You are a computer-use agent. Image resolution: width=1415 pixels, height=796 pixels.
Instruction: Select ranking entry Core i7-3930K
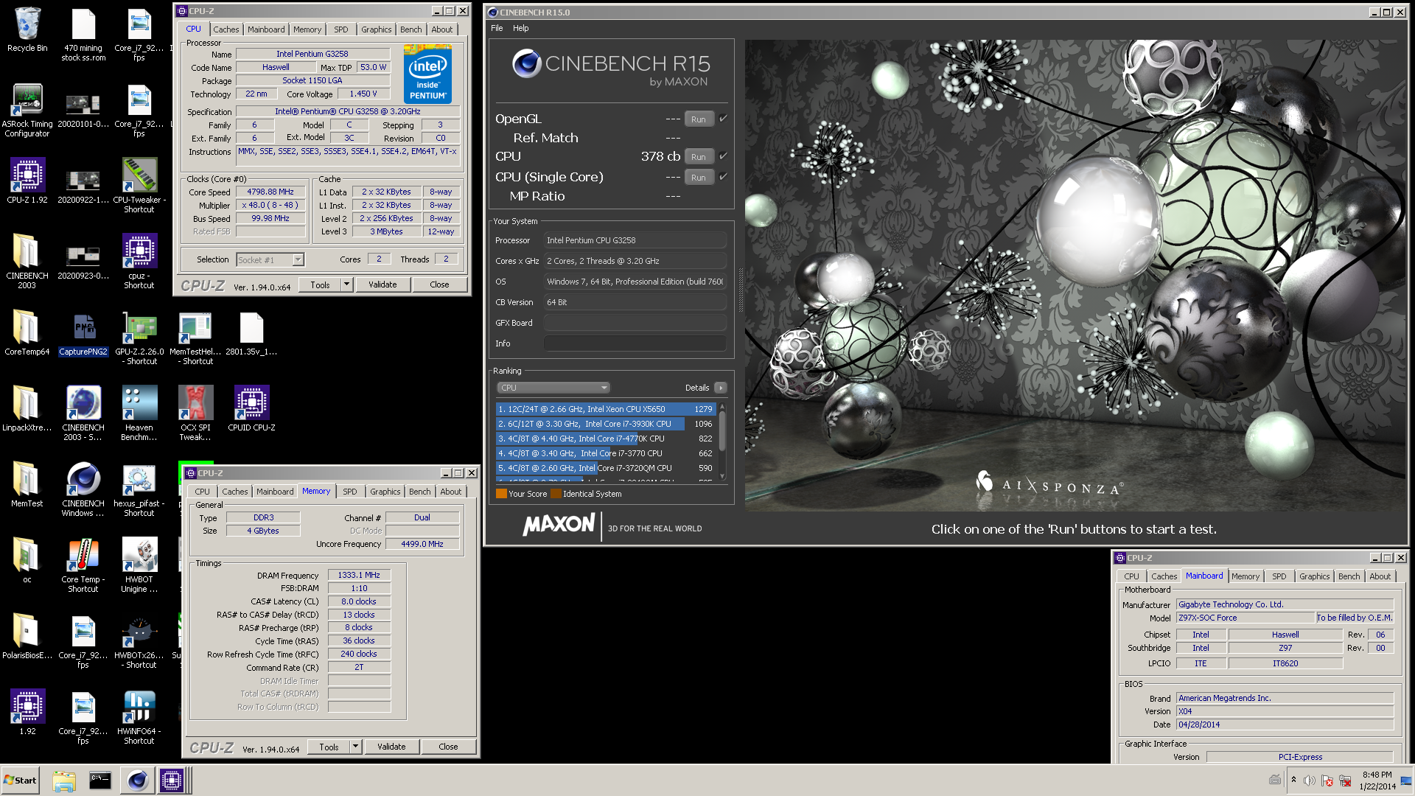click(x=605, y=424)
